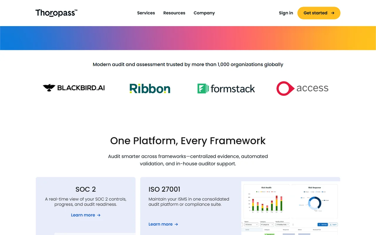Open the Resources menu
376x235 pixels.
coord(174,13)
